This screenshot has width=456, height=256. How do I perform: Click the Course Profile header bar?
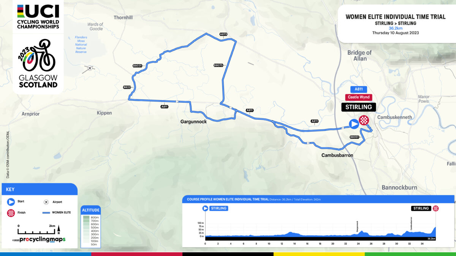point(318,199)
